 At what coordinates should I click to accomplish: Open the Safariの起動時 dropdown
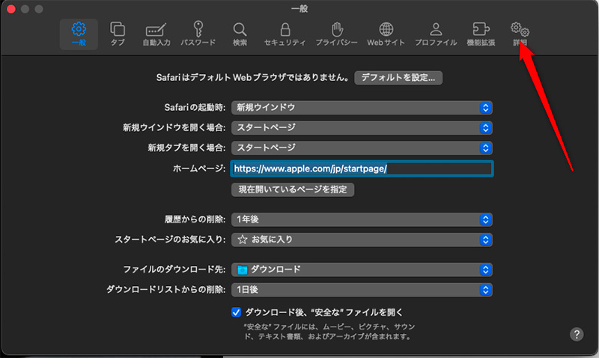pyautogui.click(x=362, y=108)
